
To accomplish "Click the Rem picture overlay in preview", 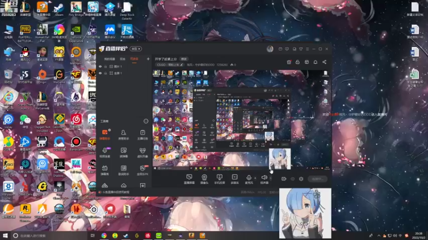I will 280,159.
